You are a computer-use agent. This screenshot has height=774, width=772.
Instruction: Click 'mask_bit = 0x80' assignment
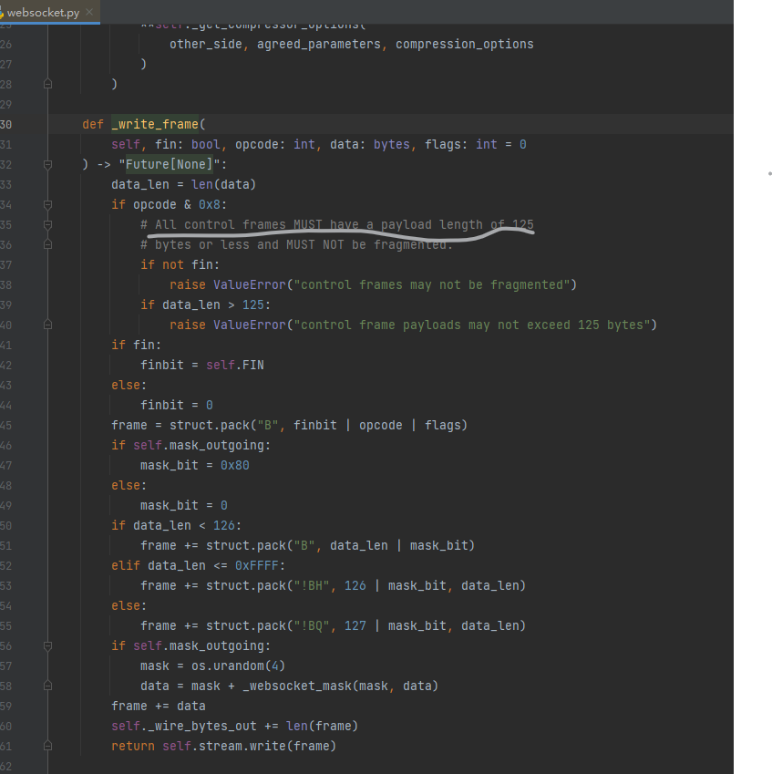pos(194,466)
